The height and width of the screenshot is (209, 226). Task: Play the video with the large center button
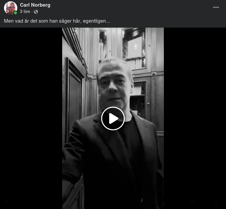click(x=113, y=118)
